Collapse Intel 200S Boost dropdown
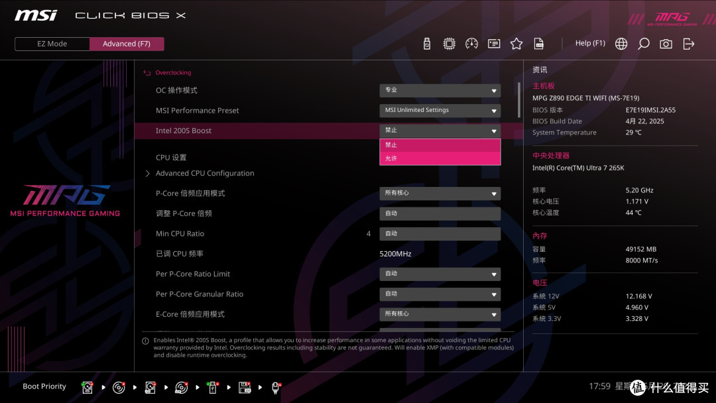716x403 pixels. (x=440, y=131)
